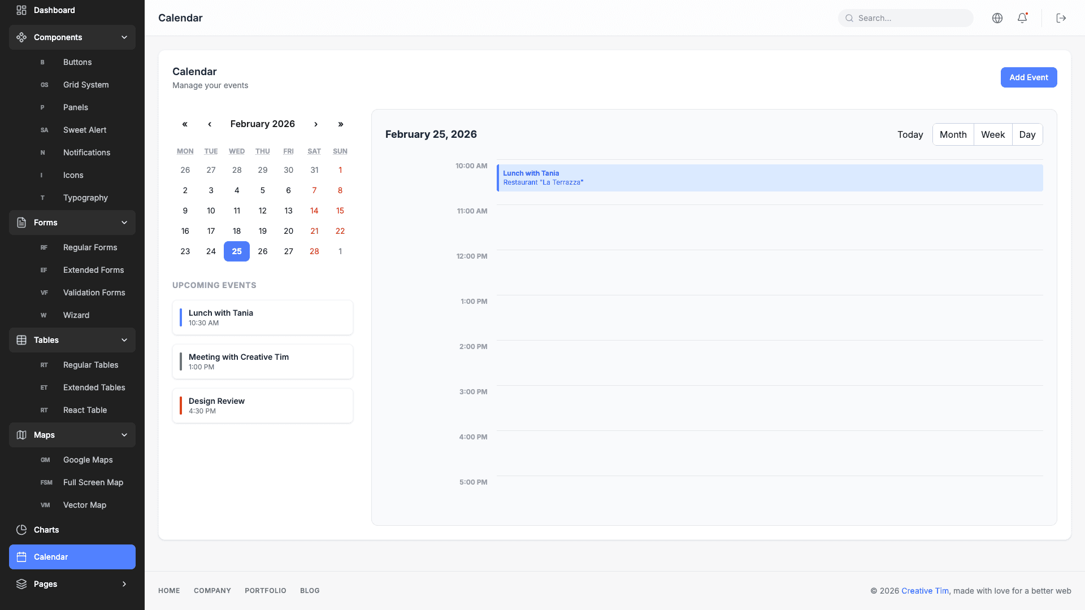Click the Charts sidebar icon
The width and height of the screenshot is (1085, 610).
click(21, 529)
